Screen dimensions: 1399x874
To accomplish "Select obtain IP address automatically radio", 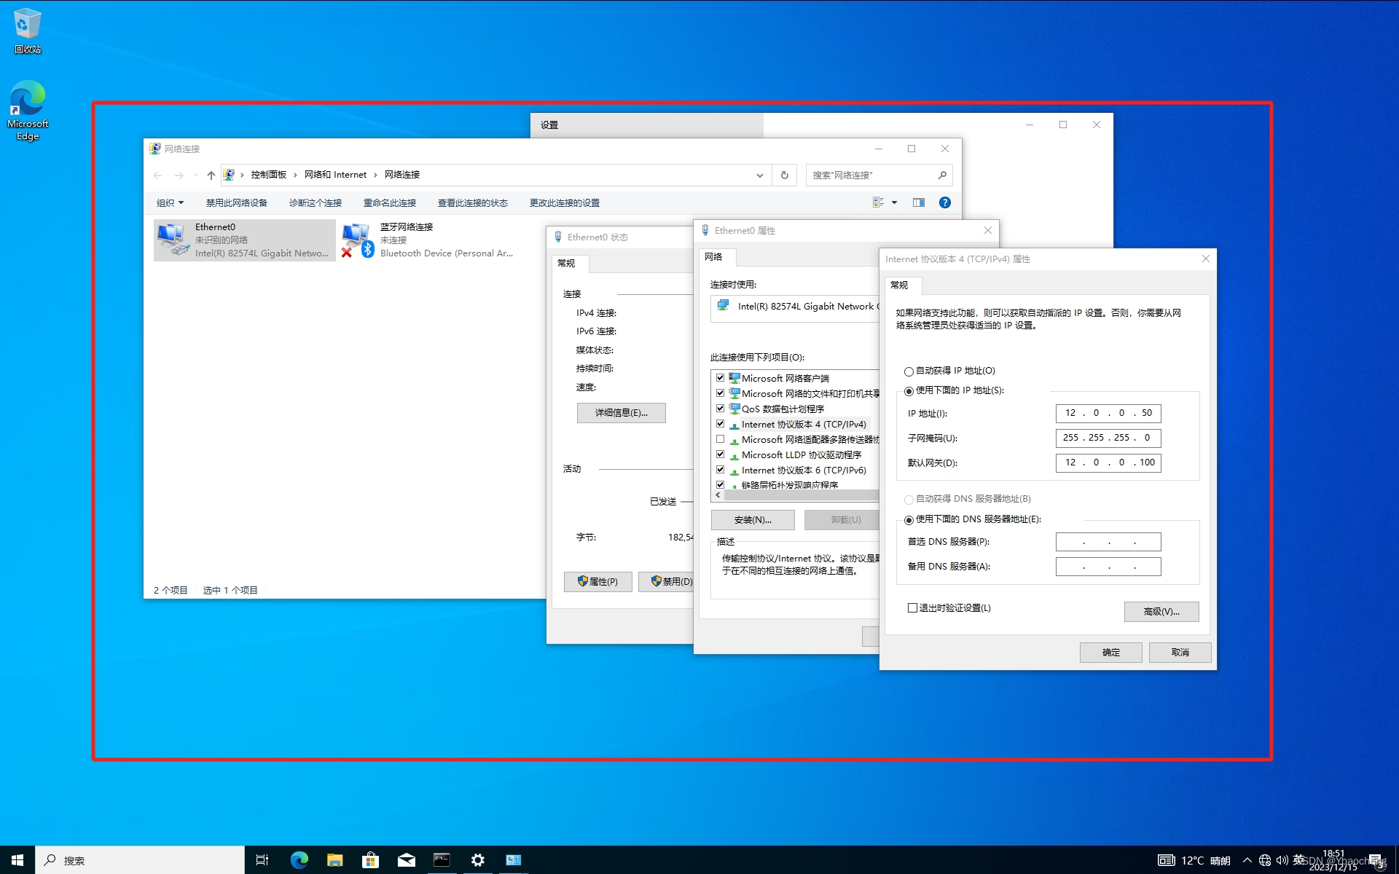I will (909, 371).
